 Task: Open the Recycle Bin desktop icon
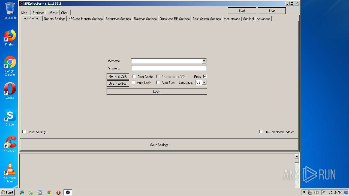[x=10, y=11]
